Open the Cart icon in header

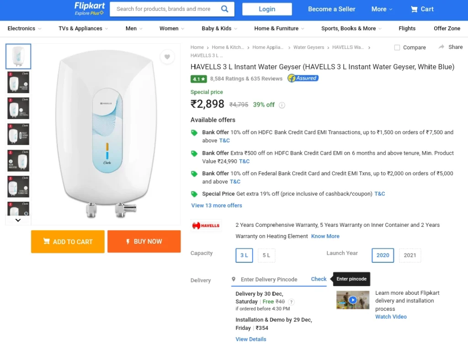point(414,9)
